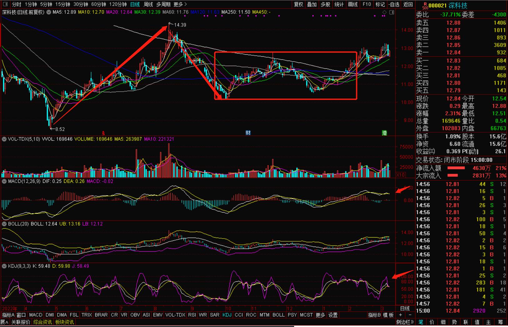
Task: Switch indicator to MACD in bottom bar
Action: [36, 315]
